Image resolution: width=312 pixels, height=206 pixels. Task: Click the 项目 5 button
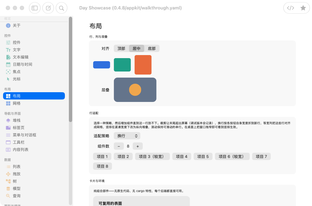pyautogui.click(x=203, y=156)
